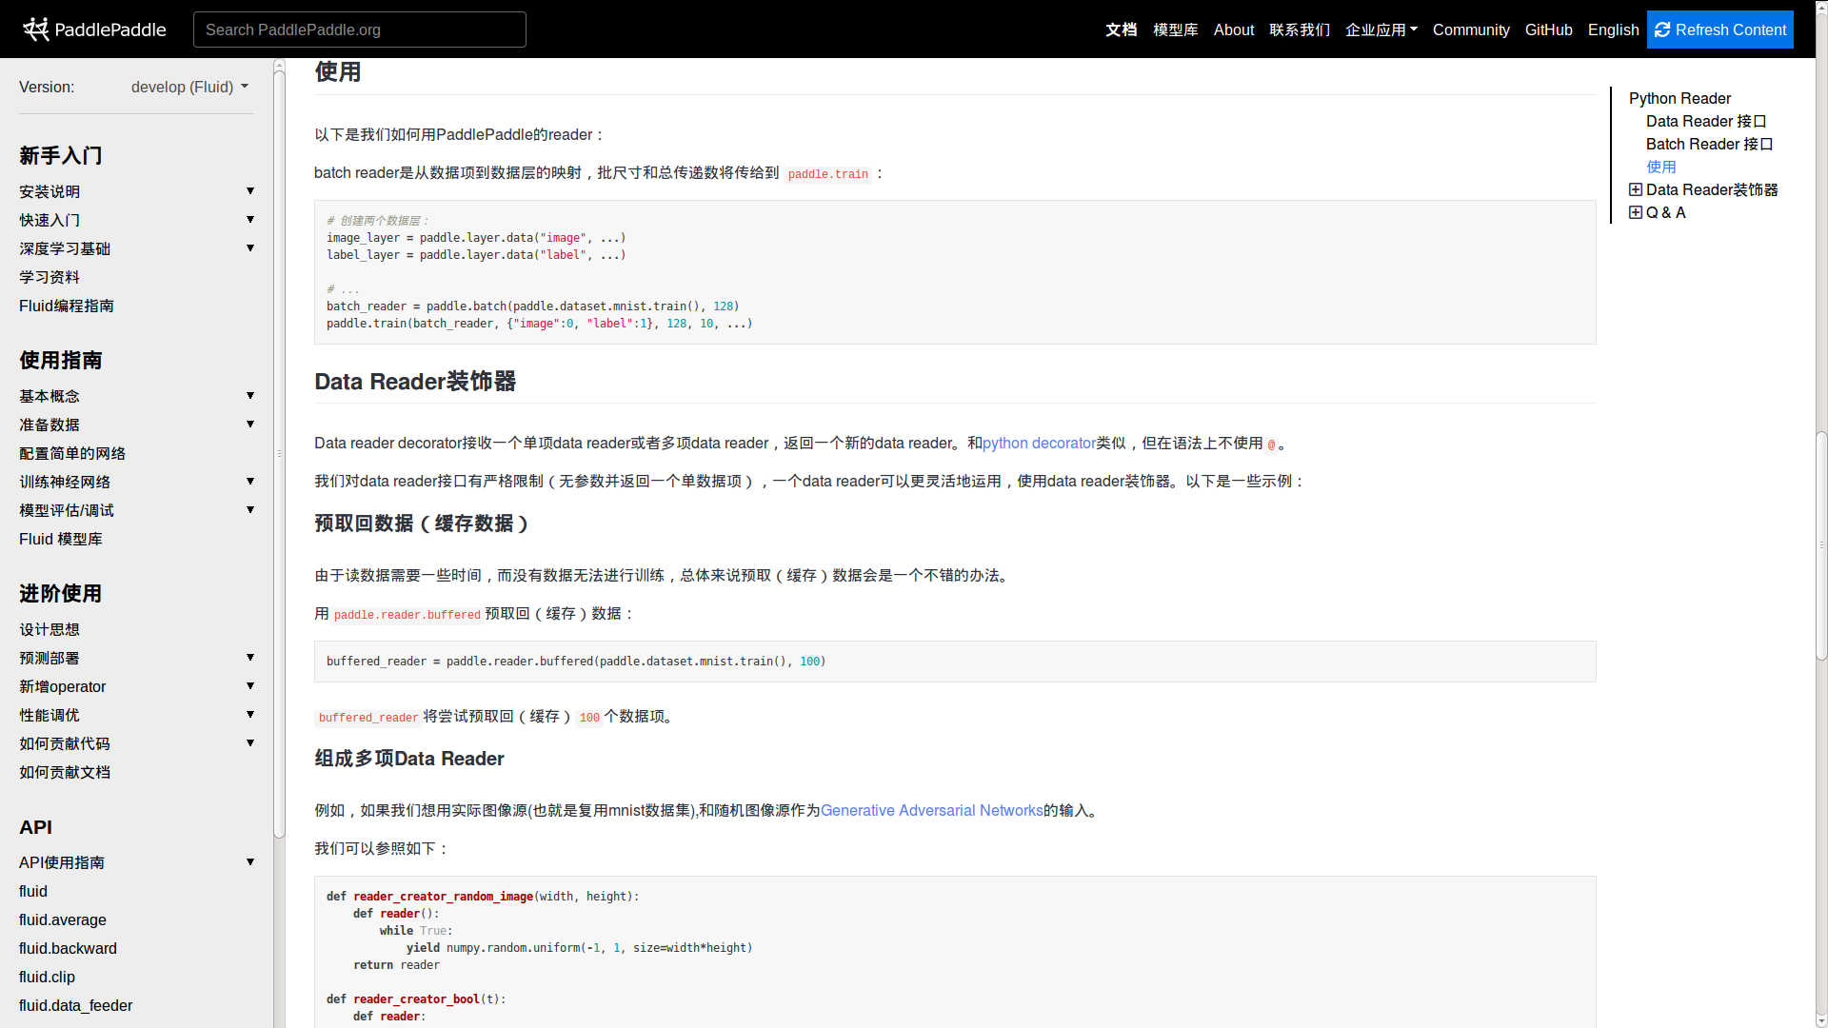This screenshot has height=1028, width=1828.
Task: Expand the Data Reader装饰器 outline node
Action: coord(1635,189)
